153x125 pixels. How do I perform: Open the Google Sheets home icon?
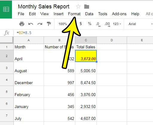pos(6,9)
